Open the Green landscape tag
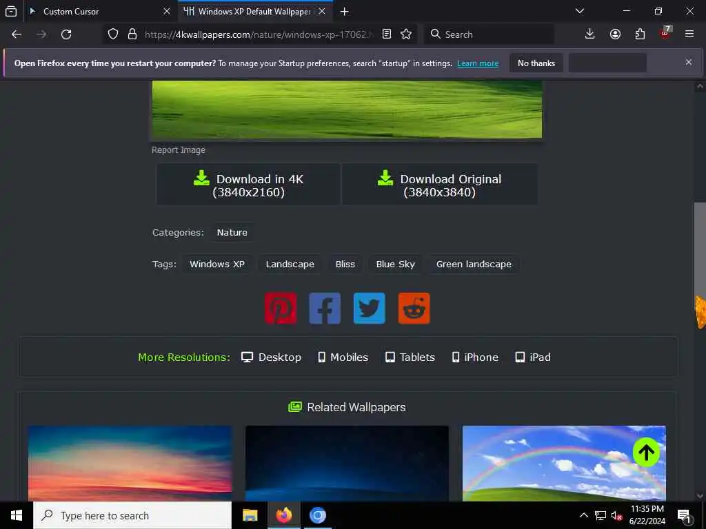The width and height of the screenshot is (706, 529). [474, 264]
